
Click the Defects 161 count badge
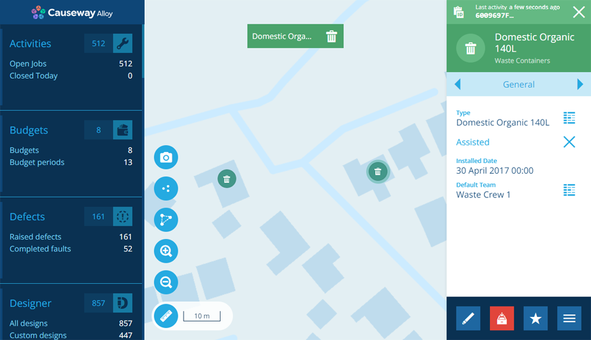[98, 217]
